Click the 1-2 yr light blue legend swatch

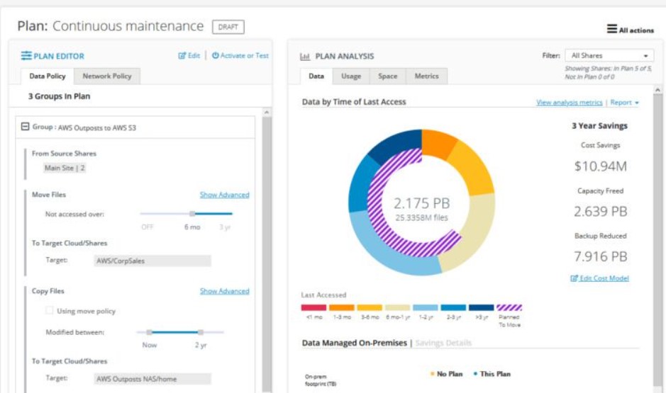(425, 307)
